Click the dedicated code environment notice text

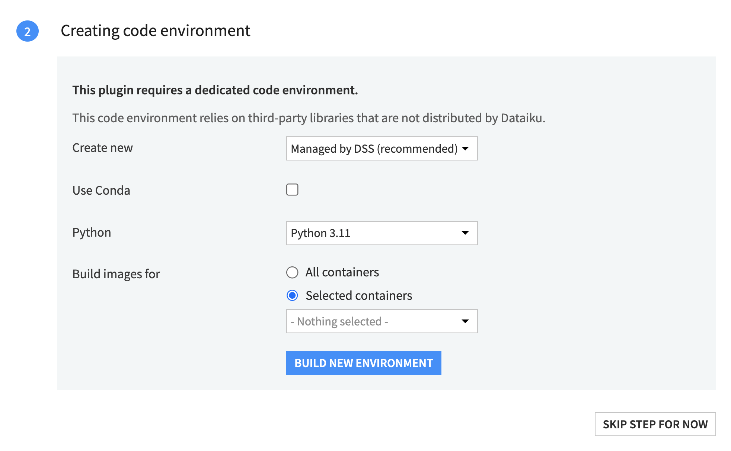pyautogui.click(x=215, y=90)
